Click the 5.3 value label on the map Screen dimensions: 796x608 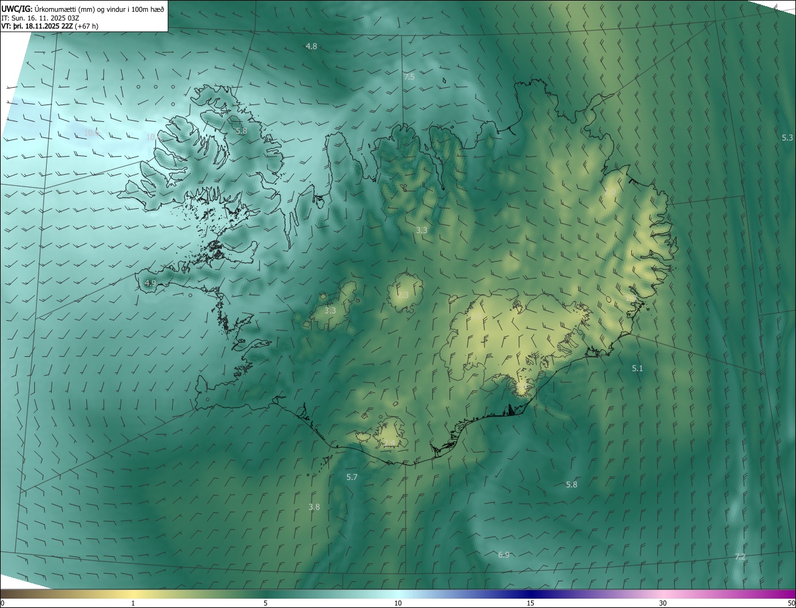[787, 137]
